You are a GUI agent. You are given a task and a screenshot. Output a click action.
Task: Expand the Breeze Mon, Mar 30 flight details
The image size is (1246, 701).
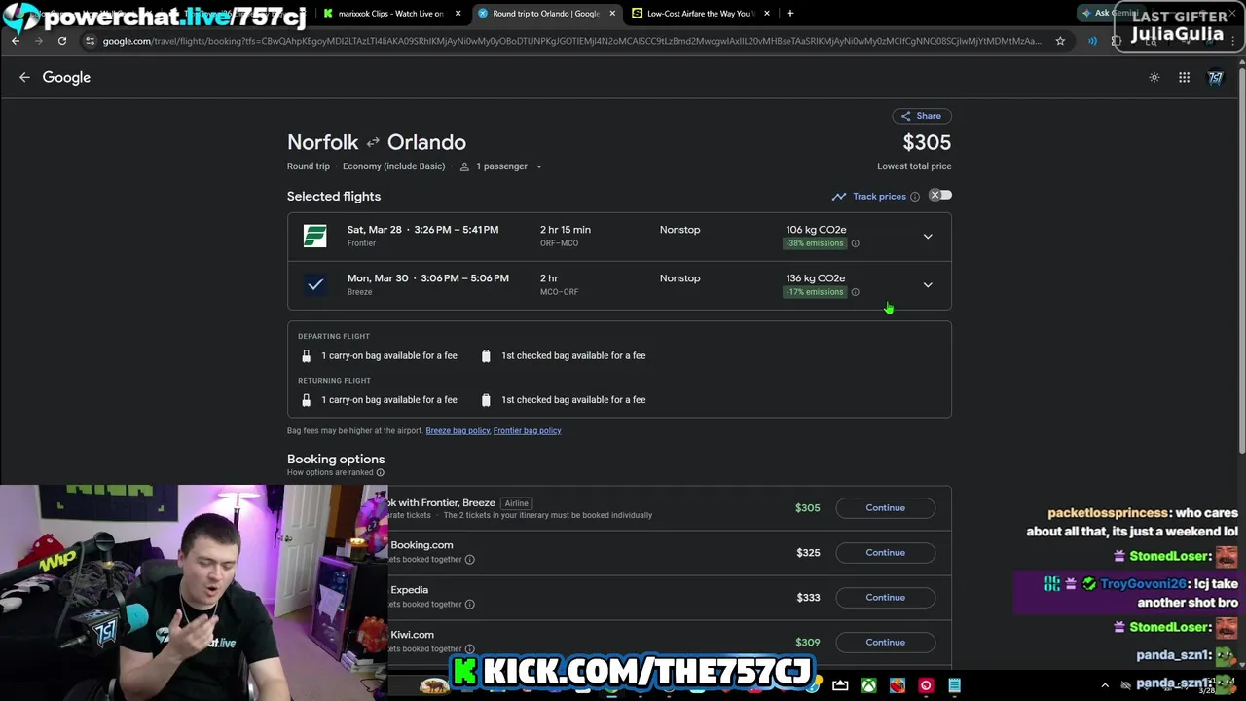928,284
